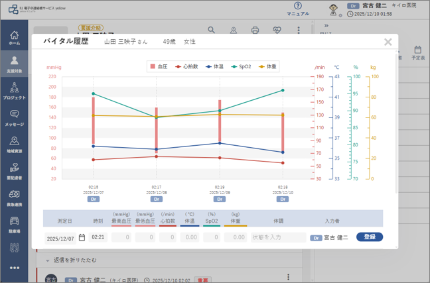The image size is (430, 283).
Task: Open 地域資源 map pin icon
Action: click(x=14, y=144)
